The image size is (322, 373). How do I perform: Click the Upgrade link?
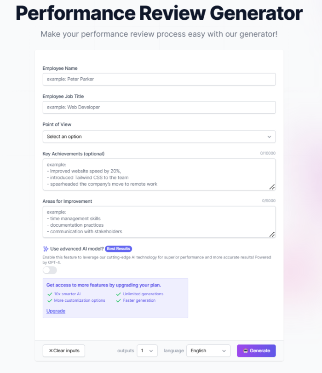pos(55,311)
